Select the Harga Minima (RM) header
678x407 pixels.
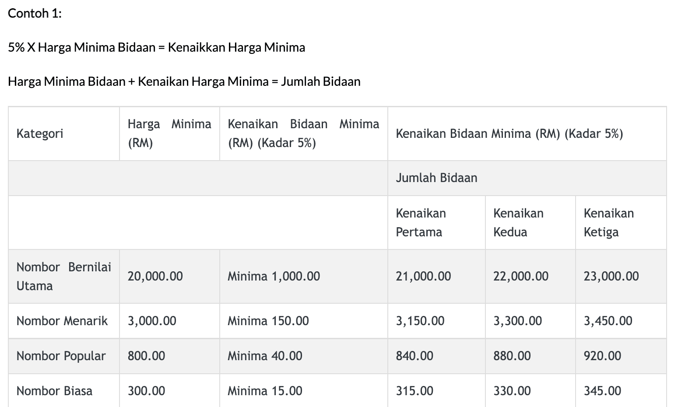(x=169, y=133)
